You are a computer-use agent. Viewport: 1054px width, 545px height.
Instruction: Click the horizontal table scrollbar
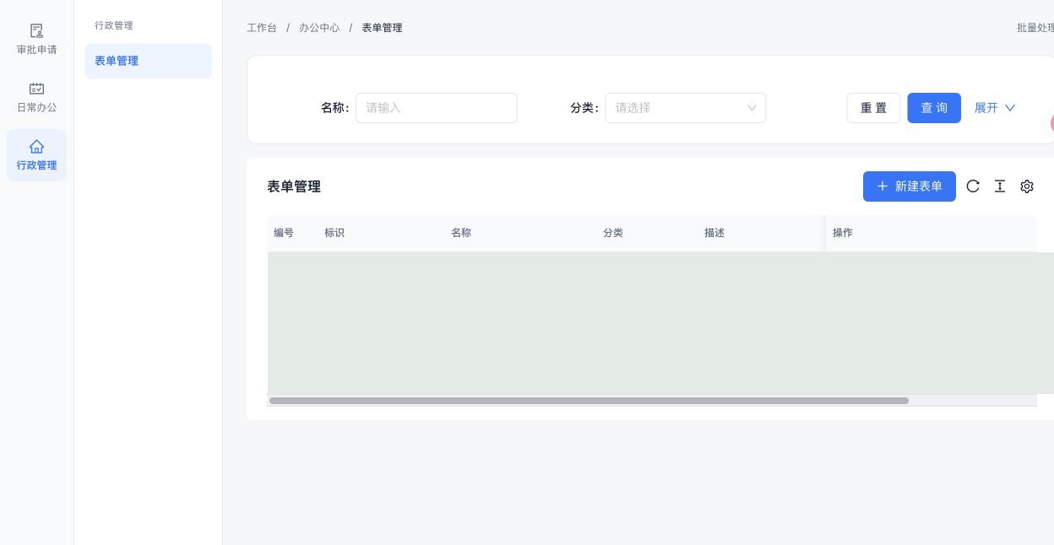pos(589,401)
